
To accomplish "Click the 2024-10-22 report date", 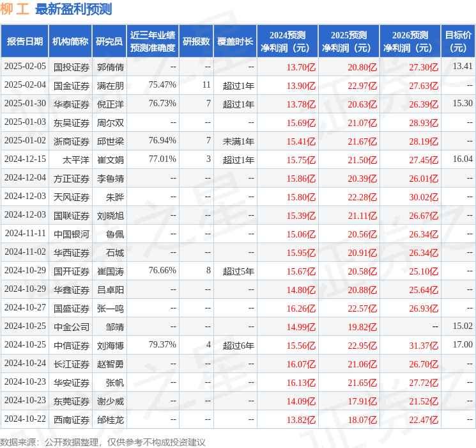I will click(25, 419).
